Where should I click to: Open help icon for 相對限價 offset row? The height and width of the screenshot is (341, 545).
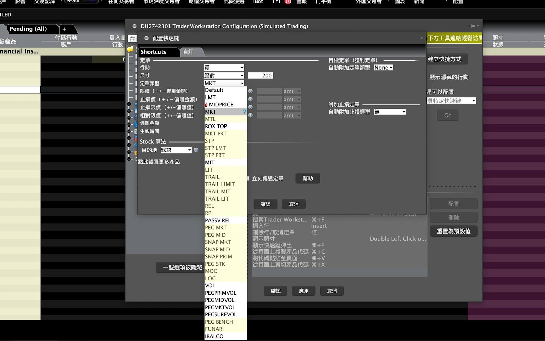250,116
